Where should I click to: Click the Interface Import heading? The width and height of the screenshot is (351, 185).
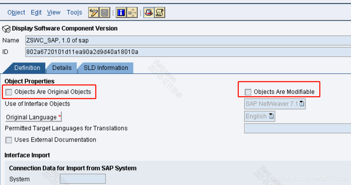tap(27, 155)
